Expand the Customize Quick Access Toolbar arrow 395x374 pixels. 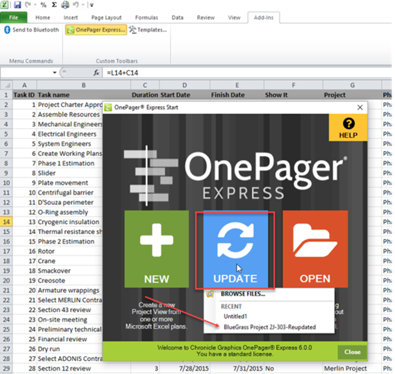[91, 6]
